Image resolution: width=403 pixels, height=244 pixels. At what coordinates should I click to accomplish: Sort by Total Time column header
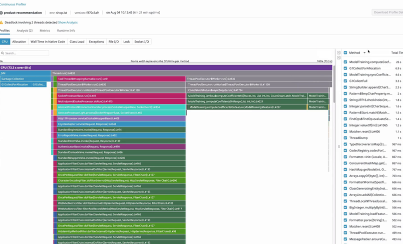397,52
